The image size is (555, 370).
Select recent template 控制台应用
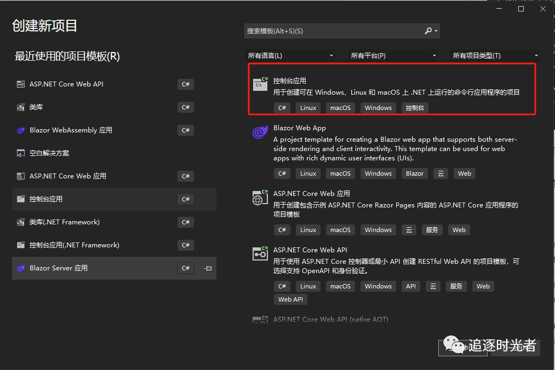(x=114, y=199)
